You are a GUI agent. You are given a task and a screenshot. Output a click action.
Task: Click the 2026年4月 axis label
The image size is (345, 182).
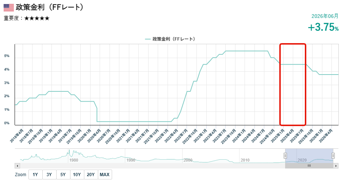pos(326,135)
